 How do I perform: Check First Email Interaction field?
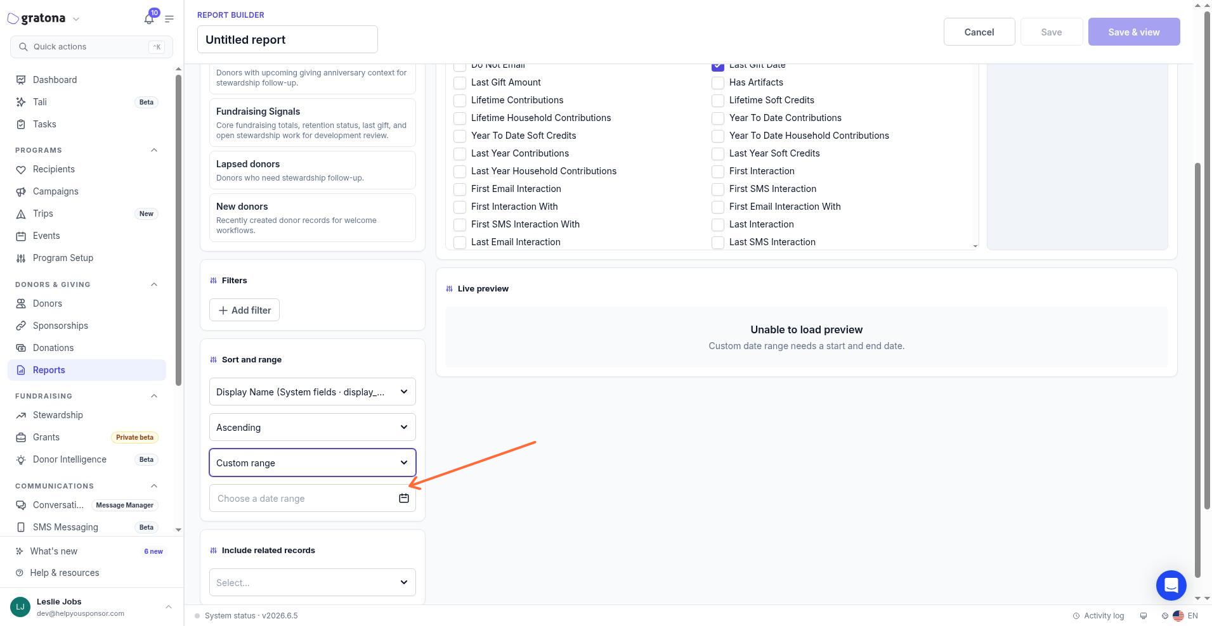[460, 189]
